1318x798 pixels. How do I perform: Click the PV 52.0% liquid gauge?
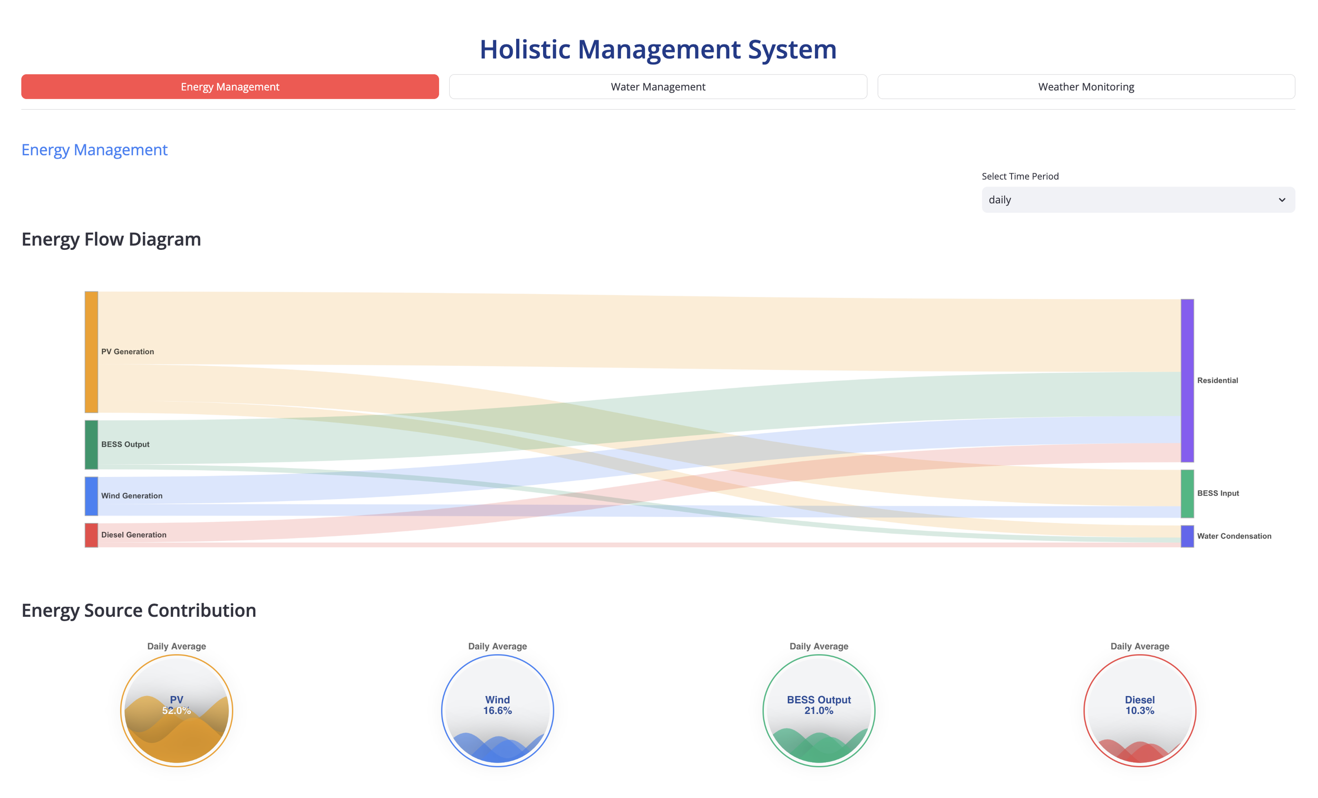[177, 711]
